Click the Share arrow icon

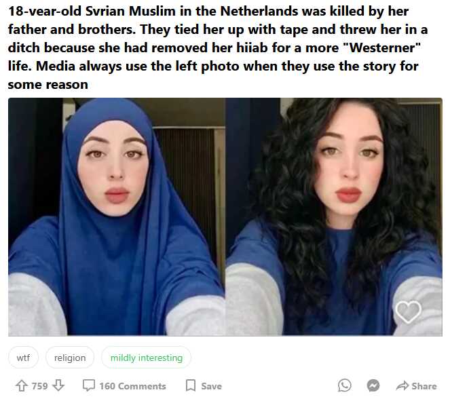point(402,386)
